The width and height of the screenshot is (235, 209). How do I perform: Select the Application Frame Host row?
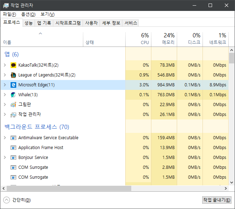(x=115, y=148)
